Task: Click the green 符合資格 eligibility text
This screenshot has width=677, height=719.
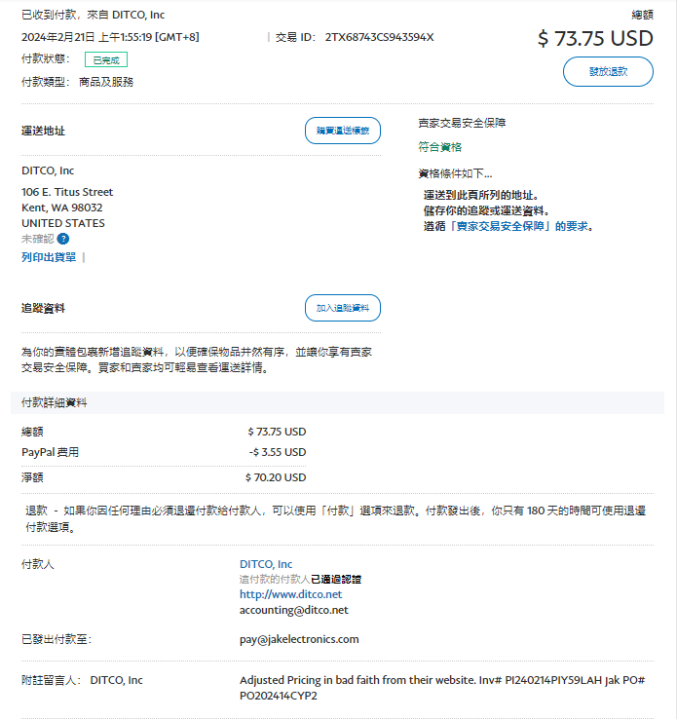Action: click(x=439, y=147)
